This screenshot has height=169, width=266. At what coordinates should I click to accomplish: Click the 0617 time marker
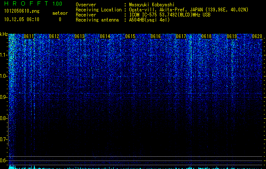click(x=181, y=36)
